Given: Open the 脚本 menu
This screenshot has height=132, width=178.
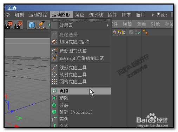Looking at the screenshot, I should click(126, 15).
